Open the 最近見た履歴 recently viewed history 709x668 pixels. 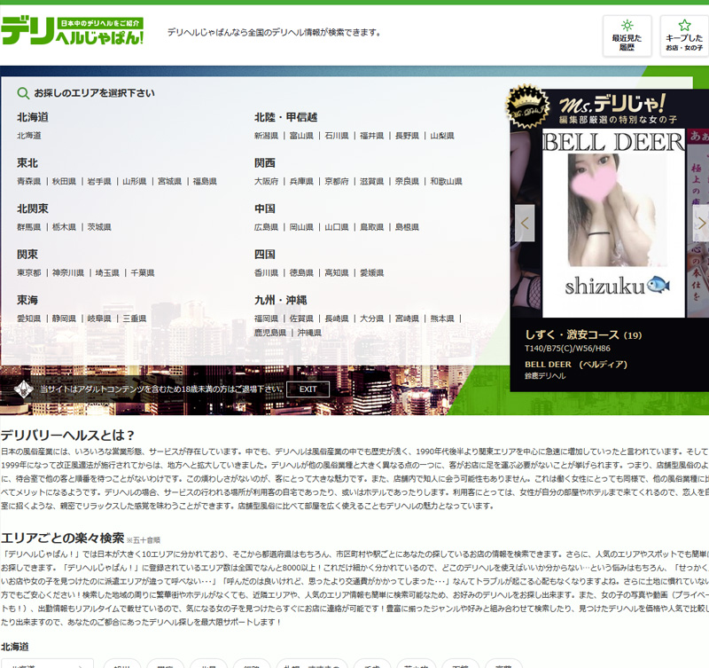click(627, 35)
